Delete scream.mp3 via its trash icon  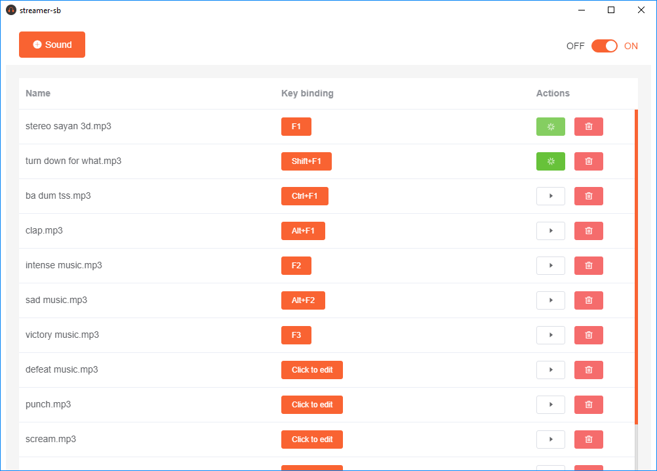[589, 440]
